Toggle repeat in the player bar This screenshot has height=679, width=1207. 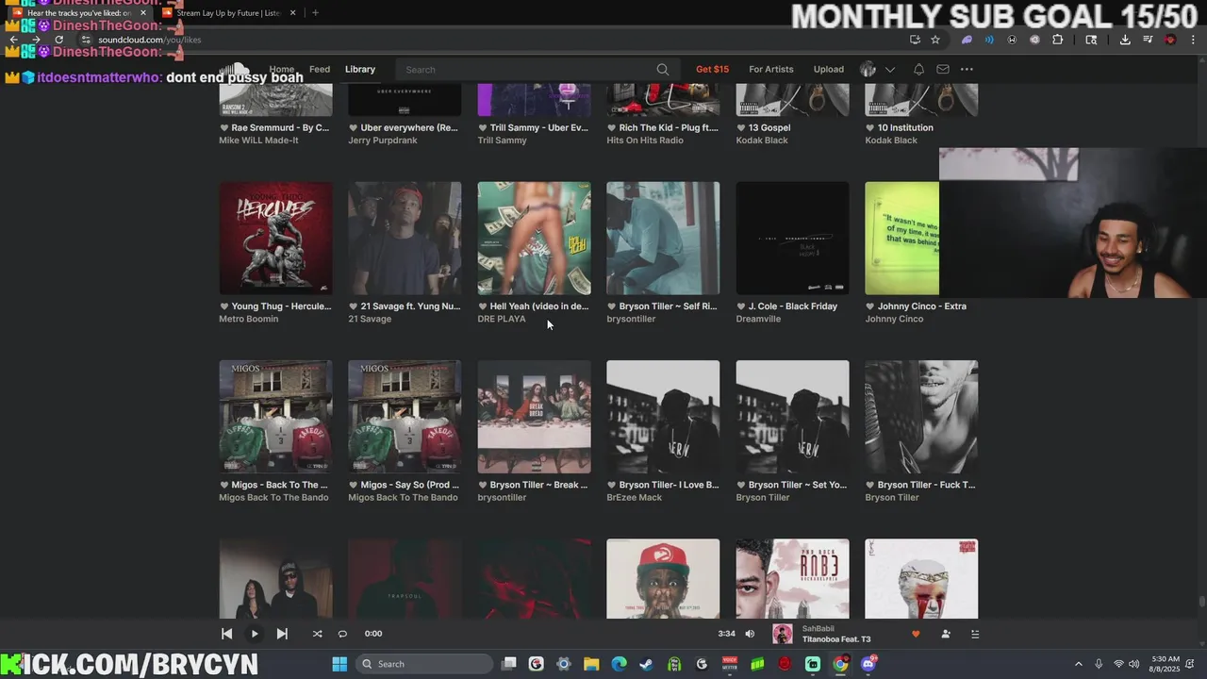click(x=342, y=634)
